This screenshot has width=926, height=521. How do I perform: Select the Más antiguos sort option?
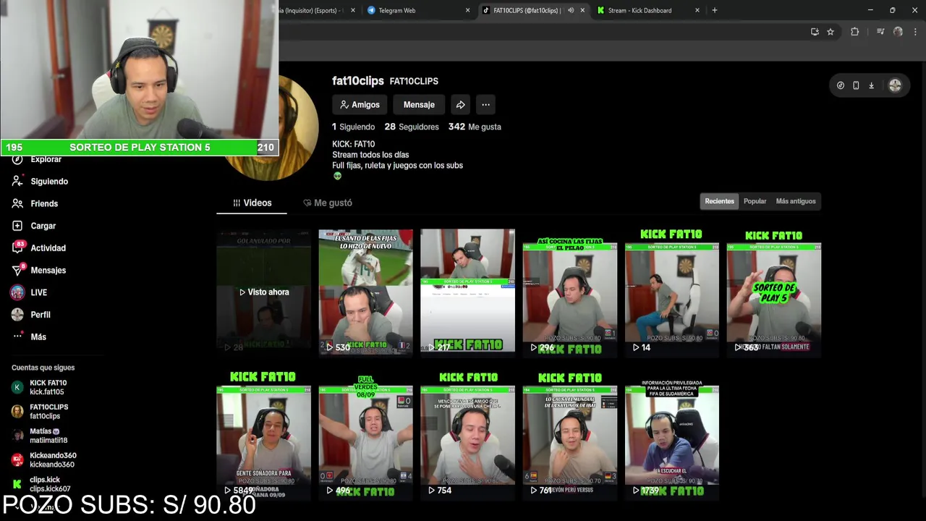point(796,201)
